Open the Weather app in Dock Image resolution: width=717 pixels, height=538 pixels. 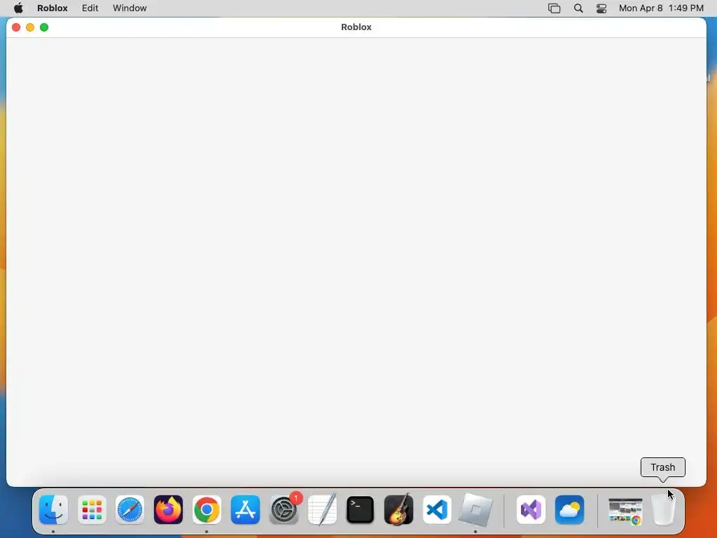coord(569,510)
